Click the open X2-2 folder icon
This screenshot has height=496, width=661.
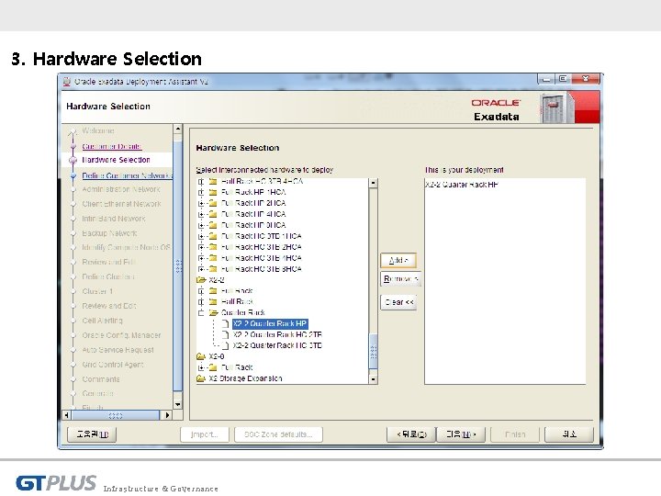click(201, 280)
